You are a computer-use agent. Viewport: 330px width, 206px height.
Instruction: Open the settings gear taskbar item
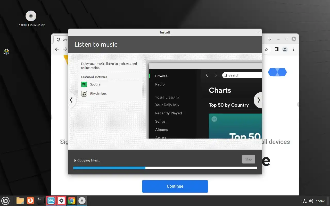tap(61, 201)
